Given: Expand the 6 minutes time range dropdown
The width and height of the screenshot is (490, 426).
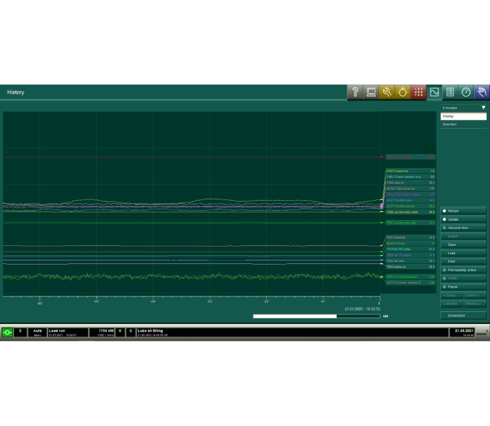Looking at the screenshot, I should click(x=464, y=108).
